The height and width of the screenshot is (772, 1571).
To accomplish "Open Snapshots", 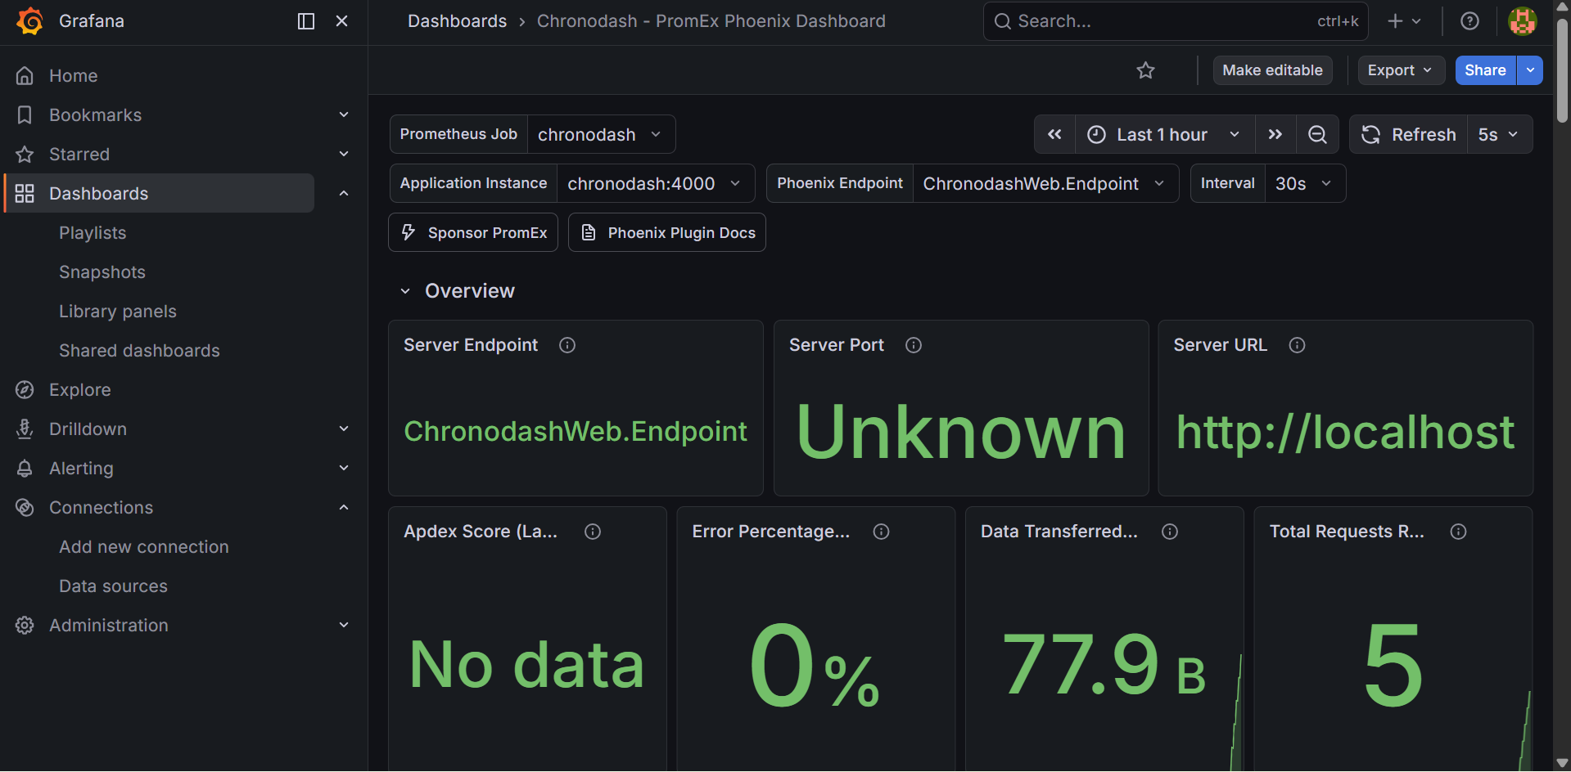I will [x=102, y=272].
